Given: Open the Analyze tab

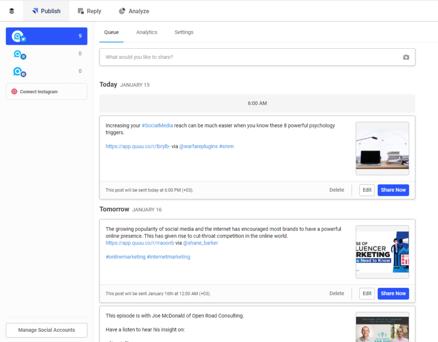Looking at the screenshot, I should click(x=134, y=11).
